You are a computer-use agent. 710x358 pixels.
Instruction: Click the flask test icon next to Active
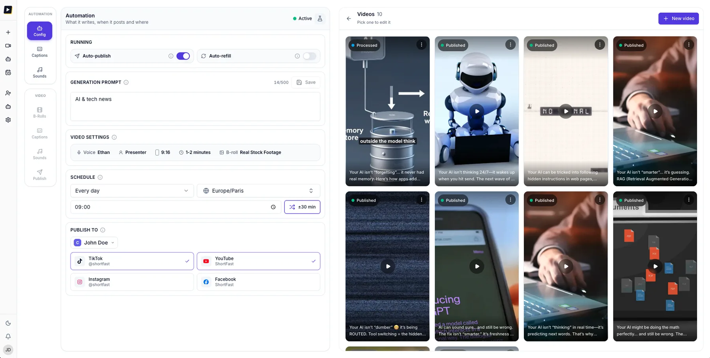(320, 19)
